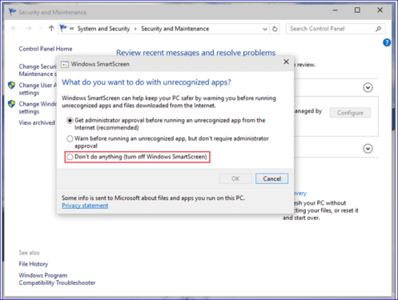Click the double chevron before System and Security
Image resolution: width=398 pixels, height=300 pixels.
[71, 29]
